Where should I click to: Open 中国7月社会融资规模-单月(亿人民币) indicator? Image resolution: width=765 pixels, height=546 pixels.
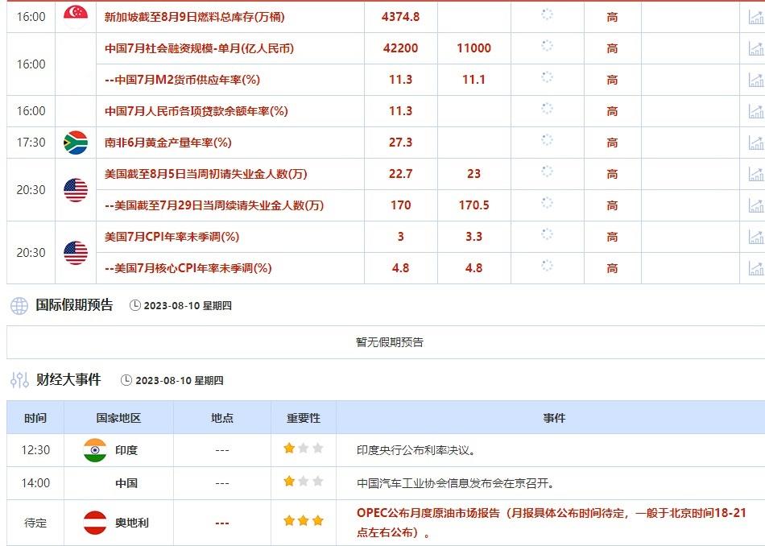(199, 48)
